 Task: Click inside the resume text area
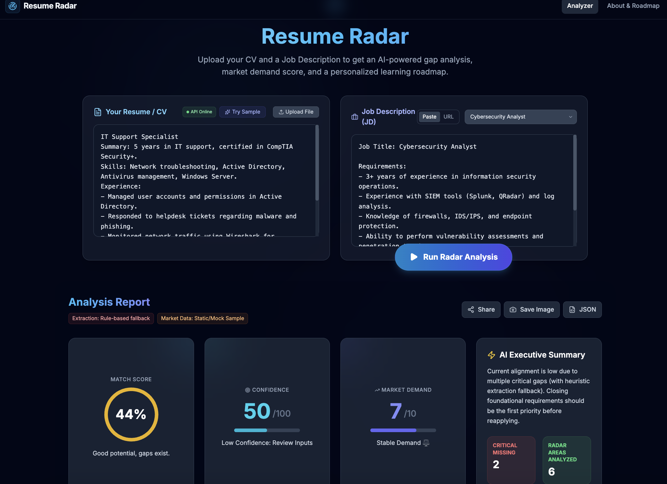click(204, 181)
